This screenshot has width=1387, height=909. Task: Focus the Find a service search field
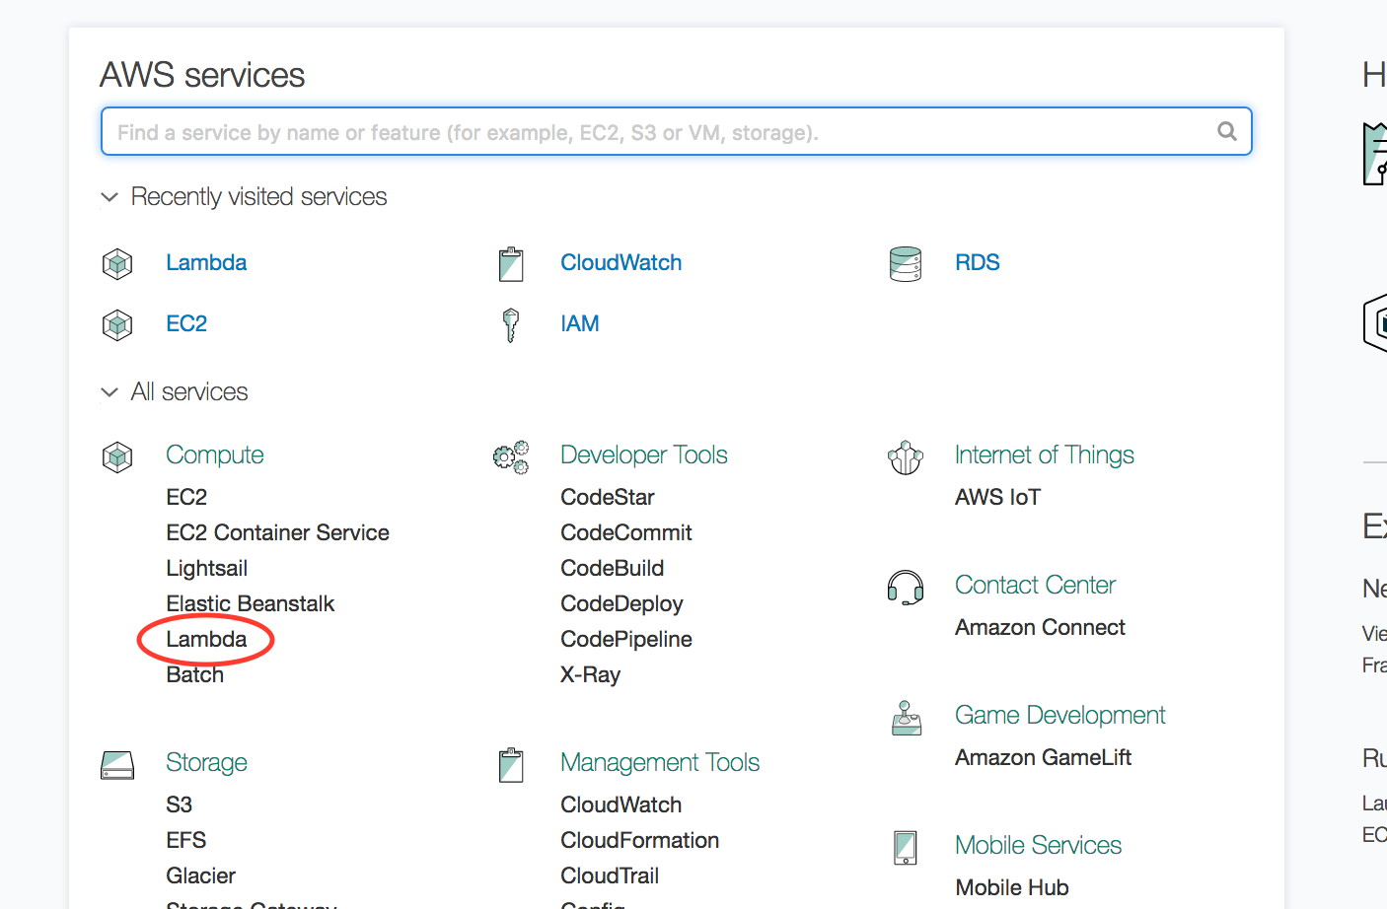(661, 132)
